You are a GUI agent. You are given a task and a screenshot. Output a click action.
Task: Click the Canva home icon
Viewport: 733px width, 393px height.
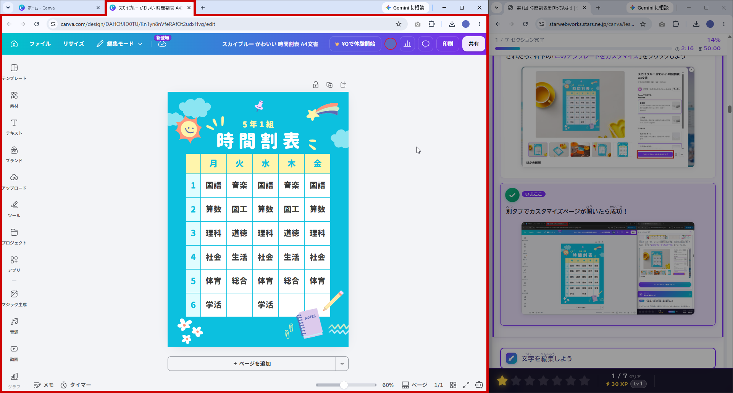click(14, 44)
